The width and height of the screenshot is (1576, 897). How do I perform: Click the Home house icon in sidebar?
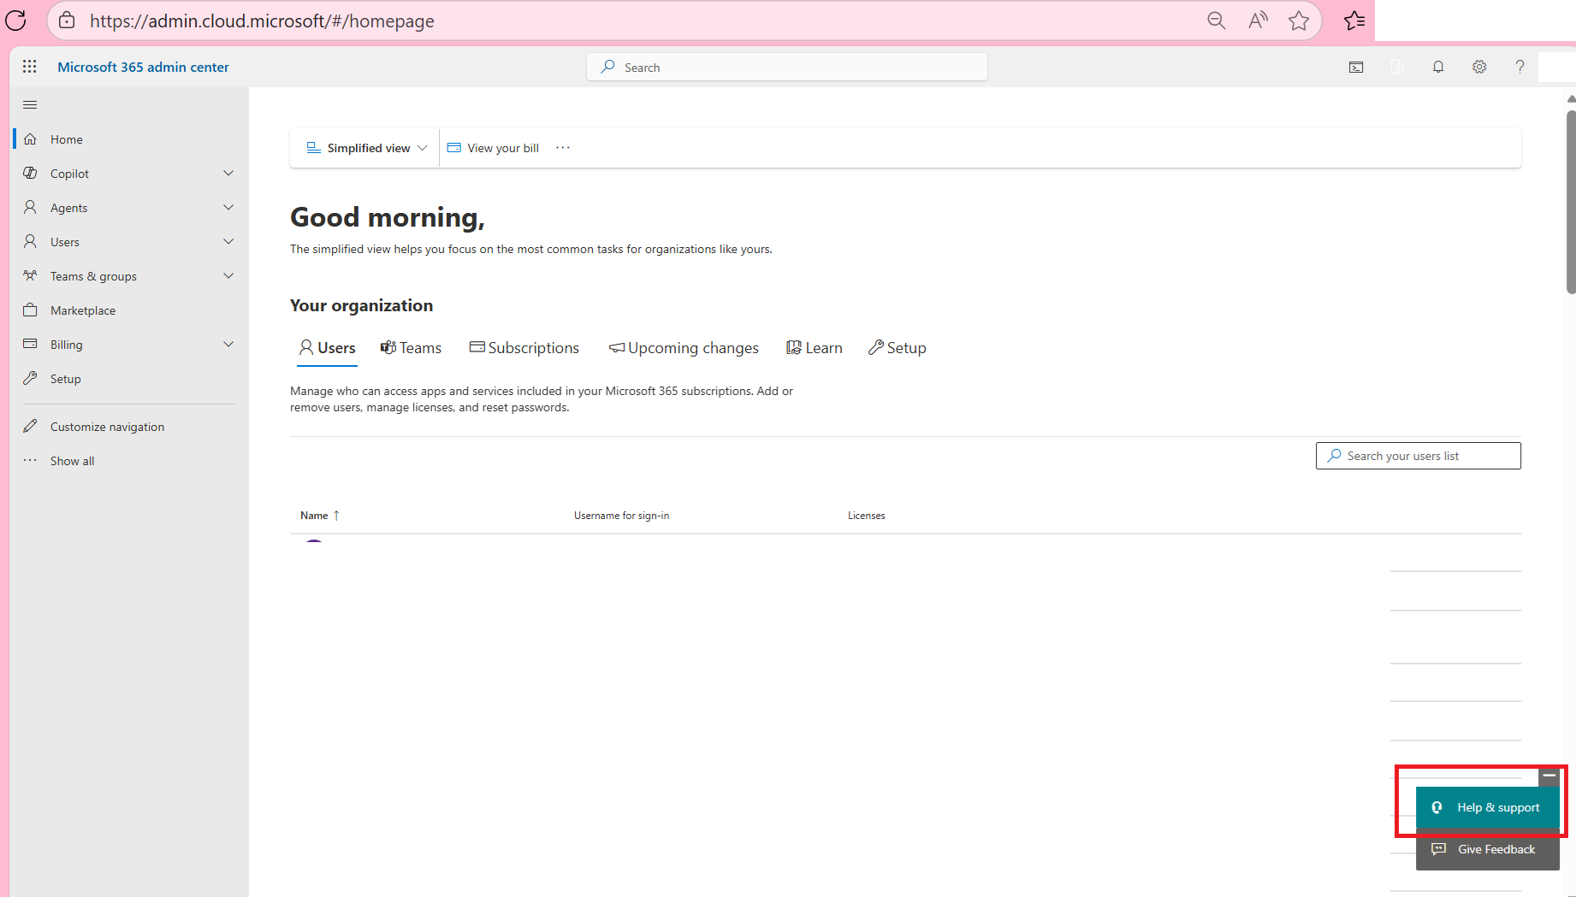tap(30, 139)
